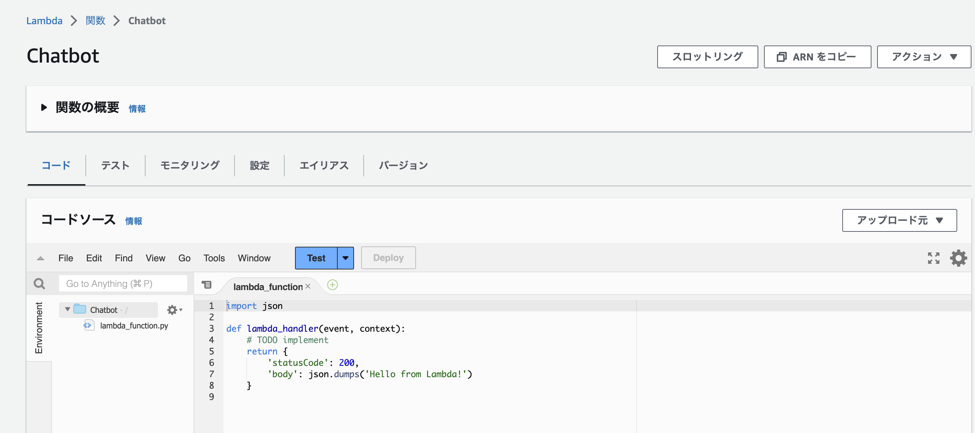Switch to the テスト tab
Image resolution: width=975 pixels, height=433 pixels.
pyautogui.click(x=115, y=166)
